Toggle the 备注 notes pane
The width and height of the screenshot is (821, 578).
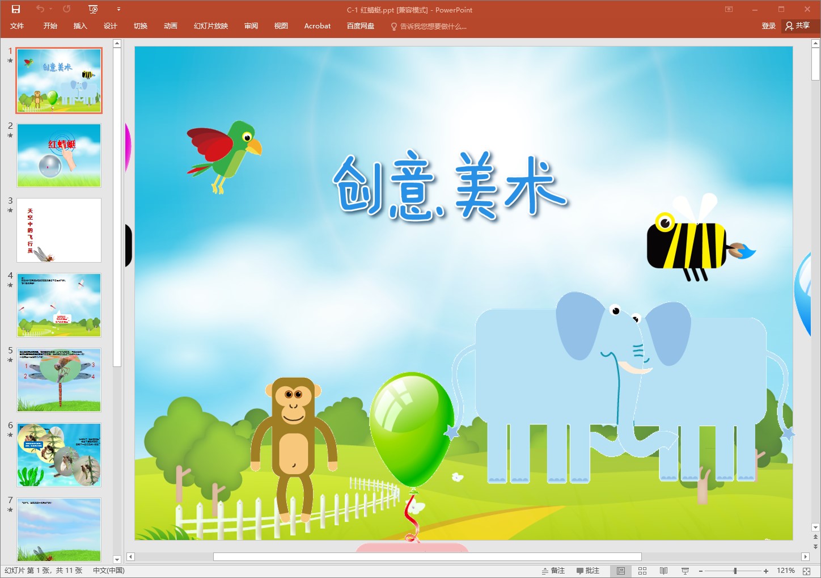pos(553,571)
